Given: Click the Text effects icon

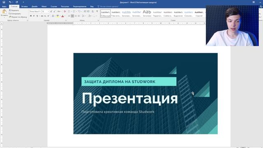Looking at the screenshot, I should (x=53, y=16).
